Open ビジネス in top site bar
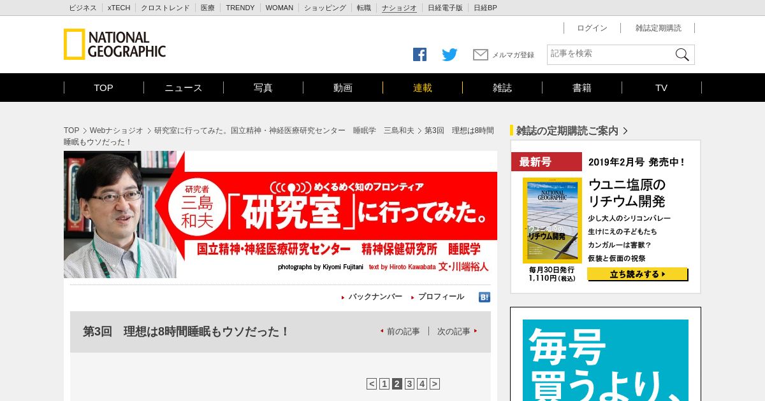Screen dimensions: 765x401 coord(83,8)
